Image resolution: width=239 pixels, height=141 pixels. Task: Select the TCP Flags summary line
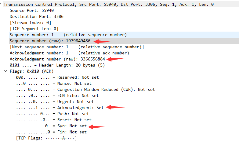(46, 138)
